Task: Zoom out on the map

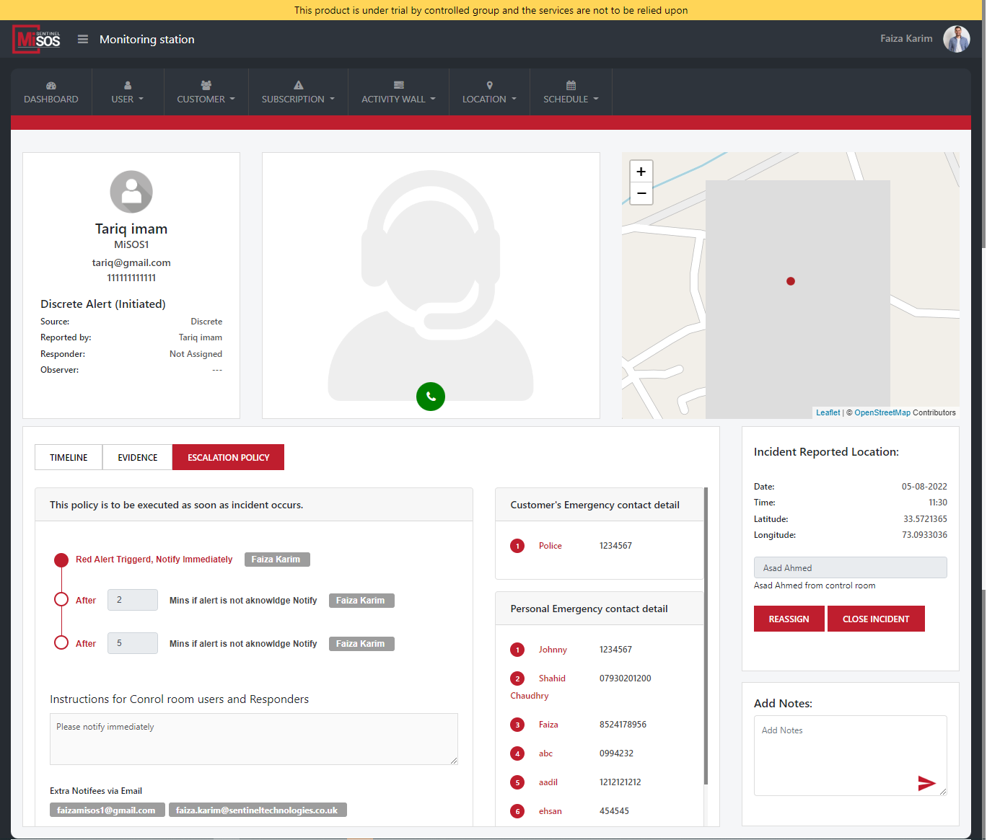Action: pos(641,193)
